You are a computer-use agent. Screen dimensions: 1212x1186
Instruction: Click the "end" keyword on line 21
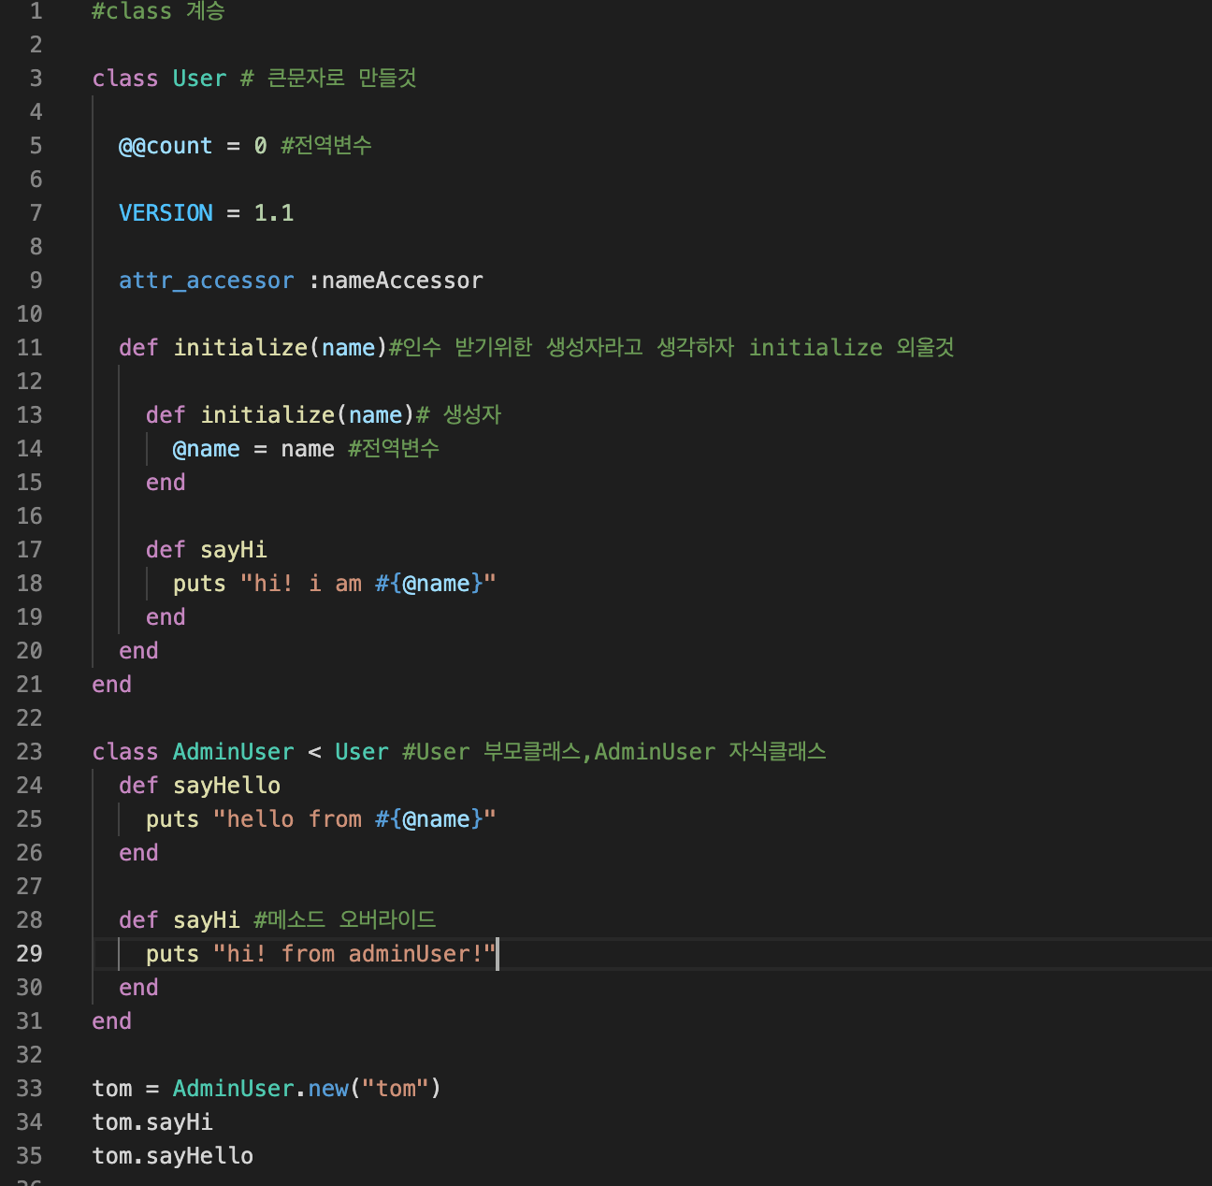pos(111,685)
